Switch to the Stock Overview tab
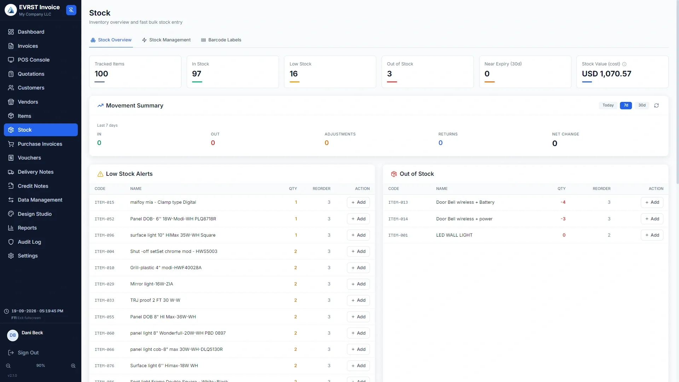This screenshot has width=679, height=382. click(111, 40)
